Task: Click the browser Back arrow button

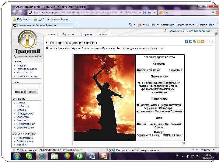Action: click(x=15, y=12)
